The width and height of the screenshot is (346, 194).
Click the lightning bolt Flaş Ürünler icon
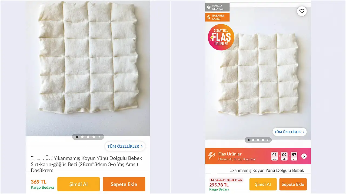pos(212,156)
